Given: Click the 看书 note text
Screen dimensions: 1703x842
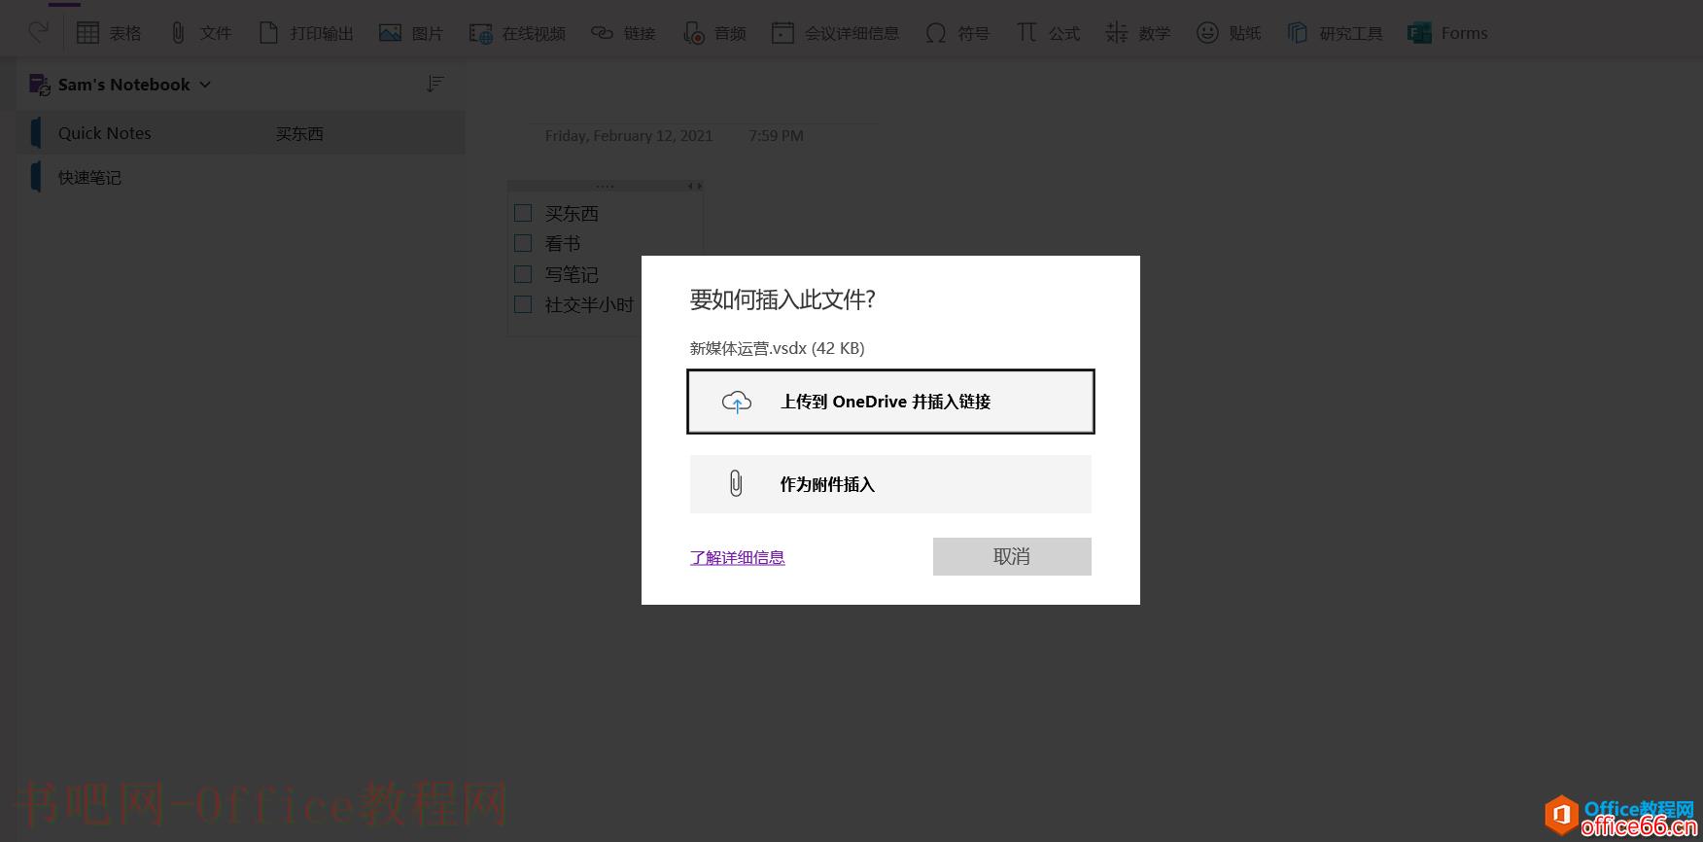Looking at the screenshot, I should coord(563,243).
